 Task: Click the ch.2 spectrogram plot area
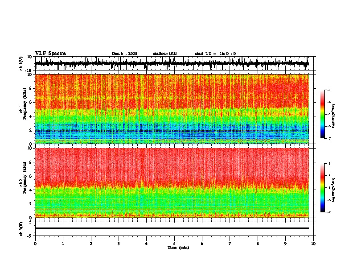click(x=172, y=183)
